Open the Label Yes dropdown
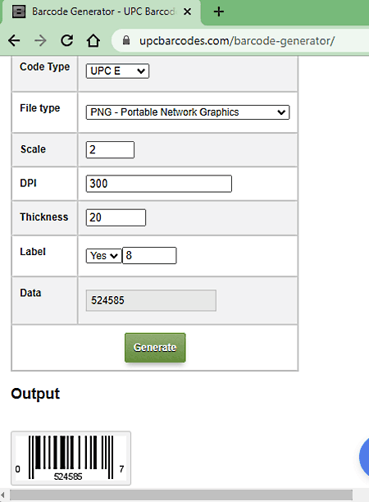 [103, 256]
